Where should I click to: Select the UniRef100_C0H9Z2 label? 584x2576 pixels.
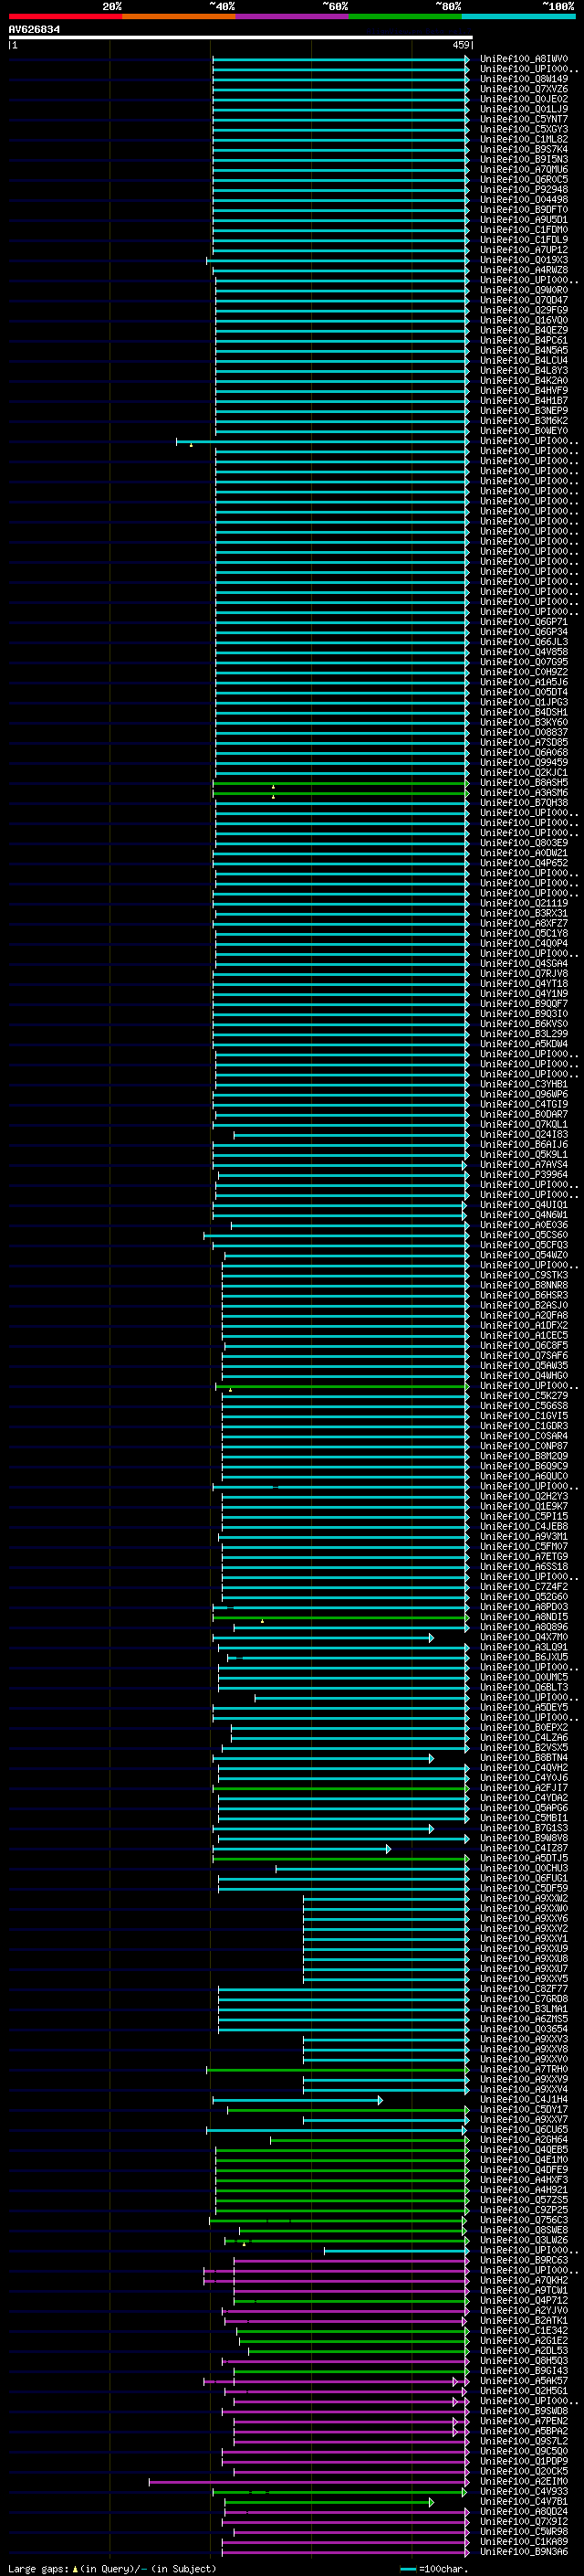click(524, 672)
